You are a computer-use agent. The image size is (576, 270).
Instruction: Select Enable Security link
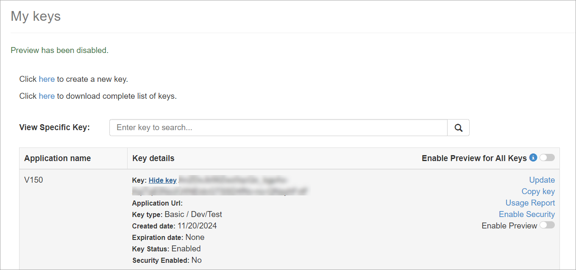click(526, 214)
